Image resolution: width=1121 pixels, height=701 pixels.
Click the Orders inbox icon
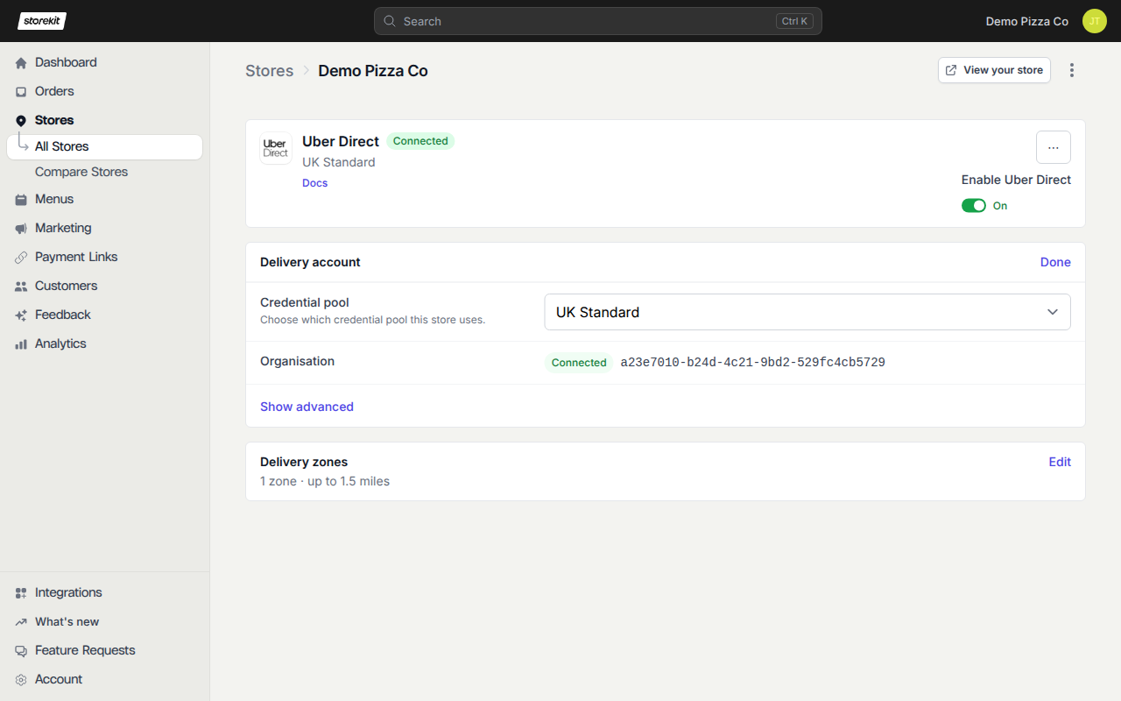[21, 92]
